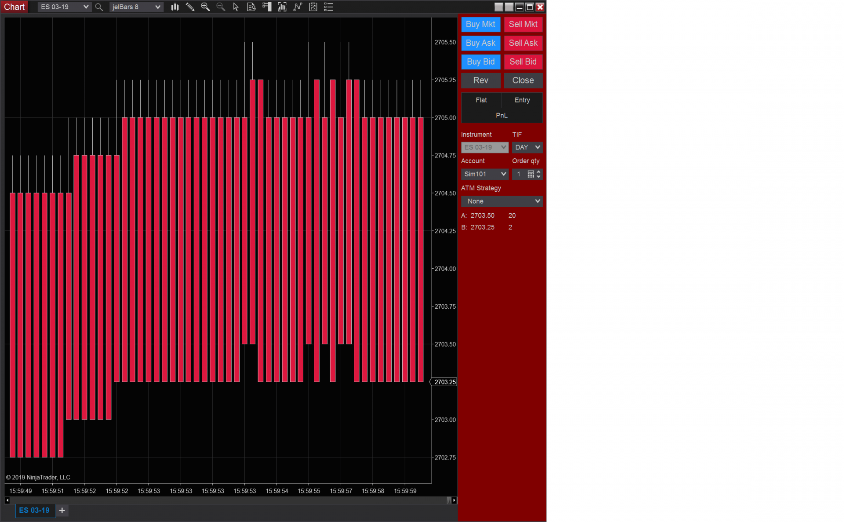Select the ES 03-19 chart tab

click(35, 510)
